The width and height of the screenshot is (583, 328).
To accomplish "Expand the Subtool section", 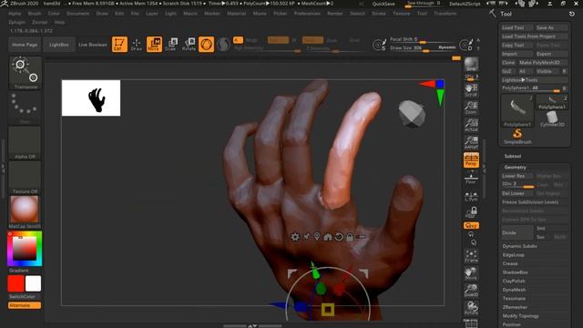I will coord(513,156).
